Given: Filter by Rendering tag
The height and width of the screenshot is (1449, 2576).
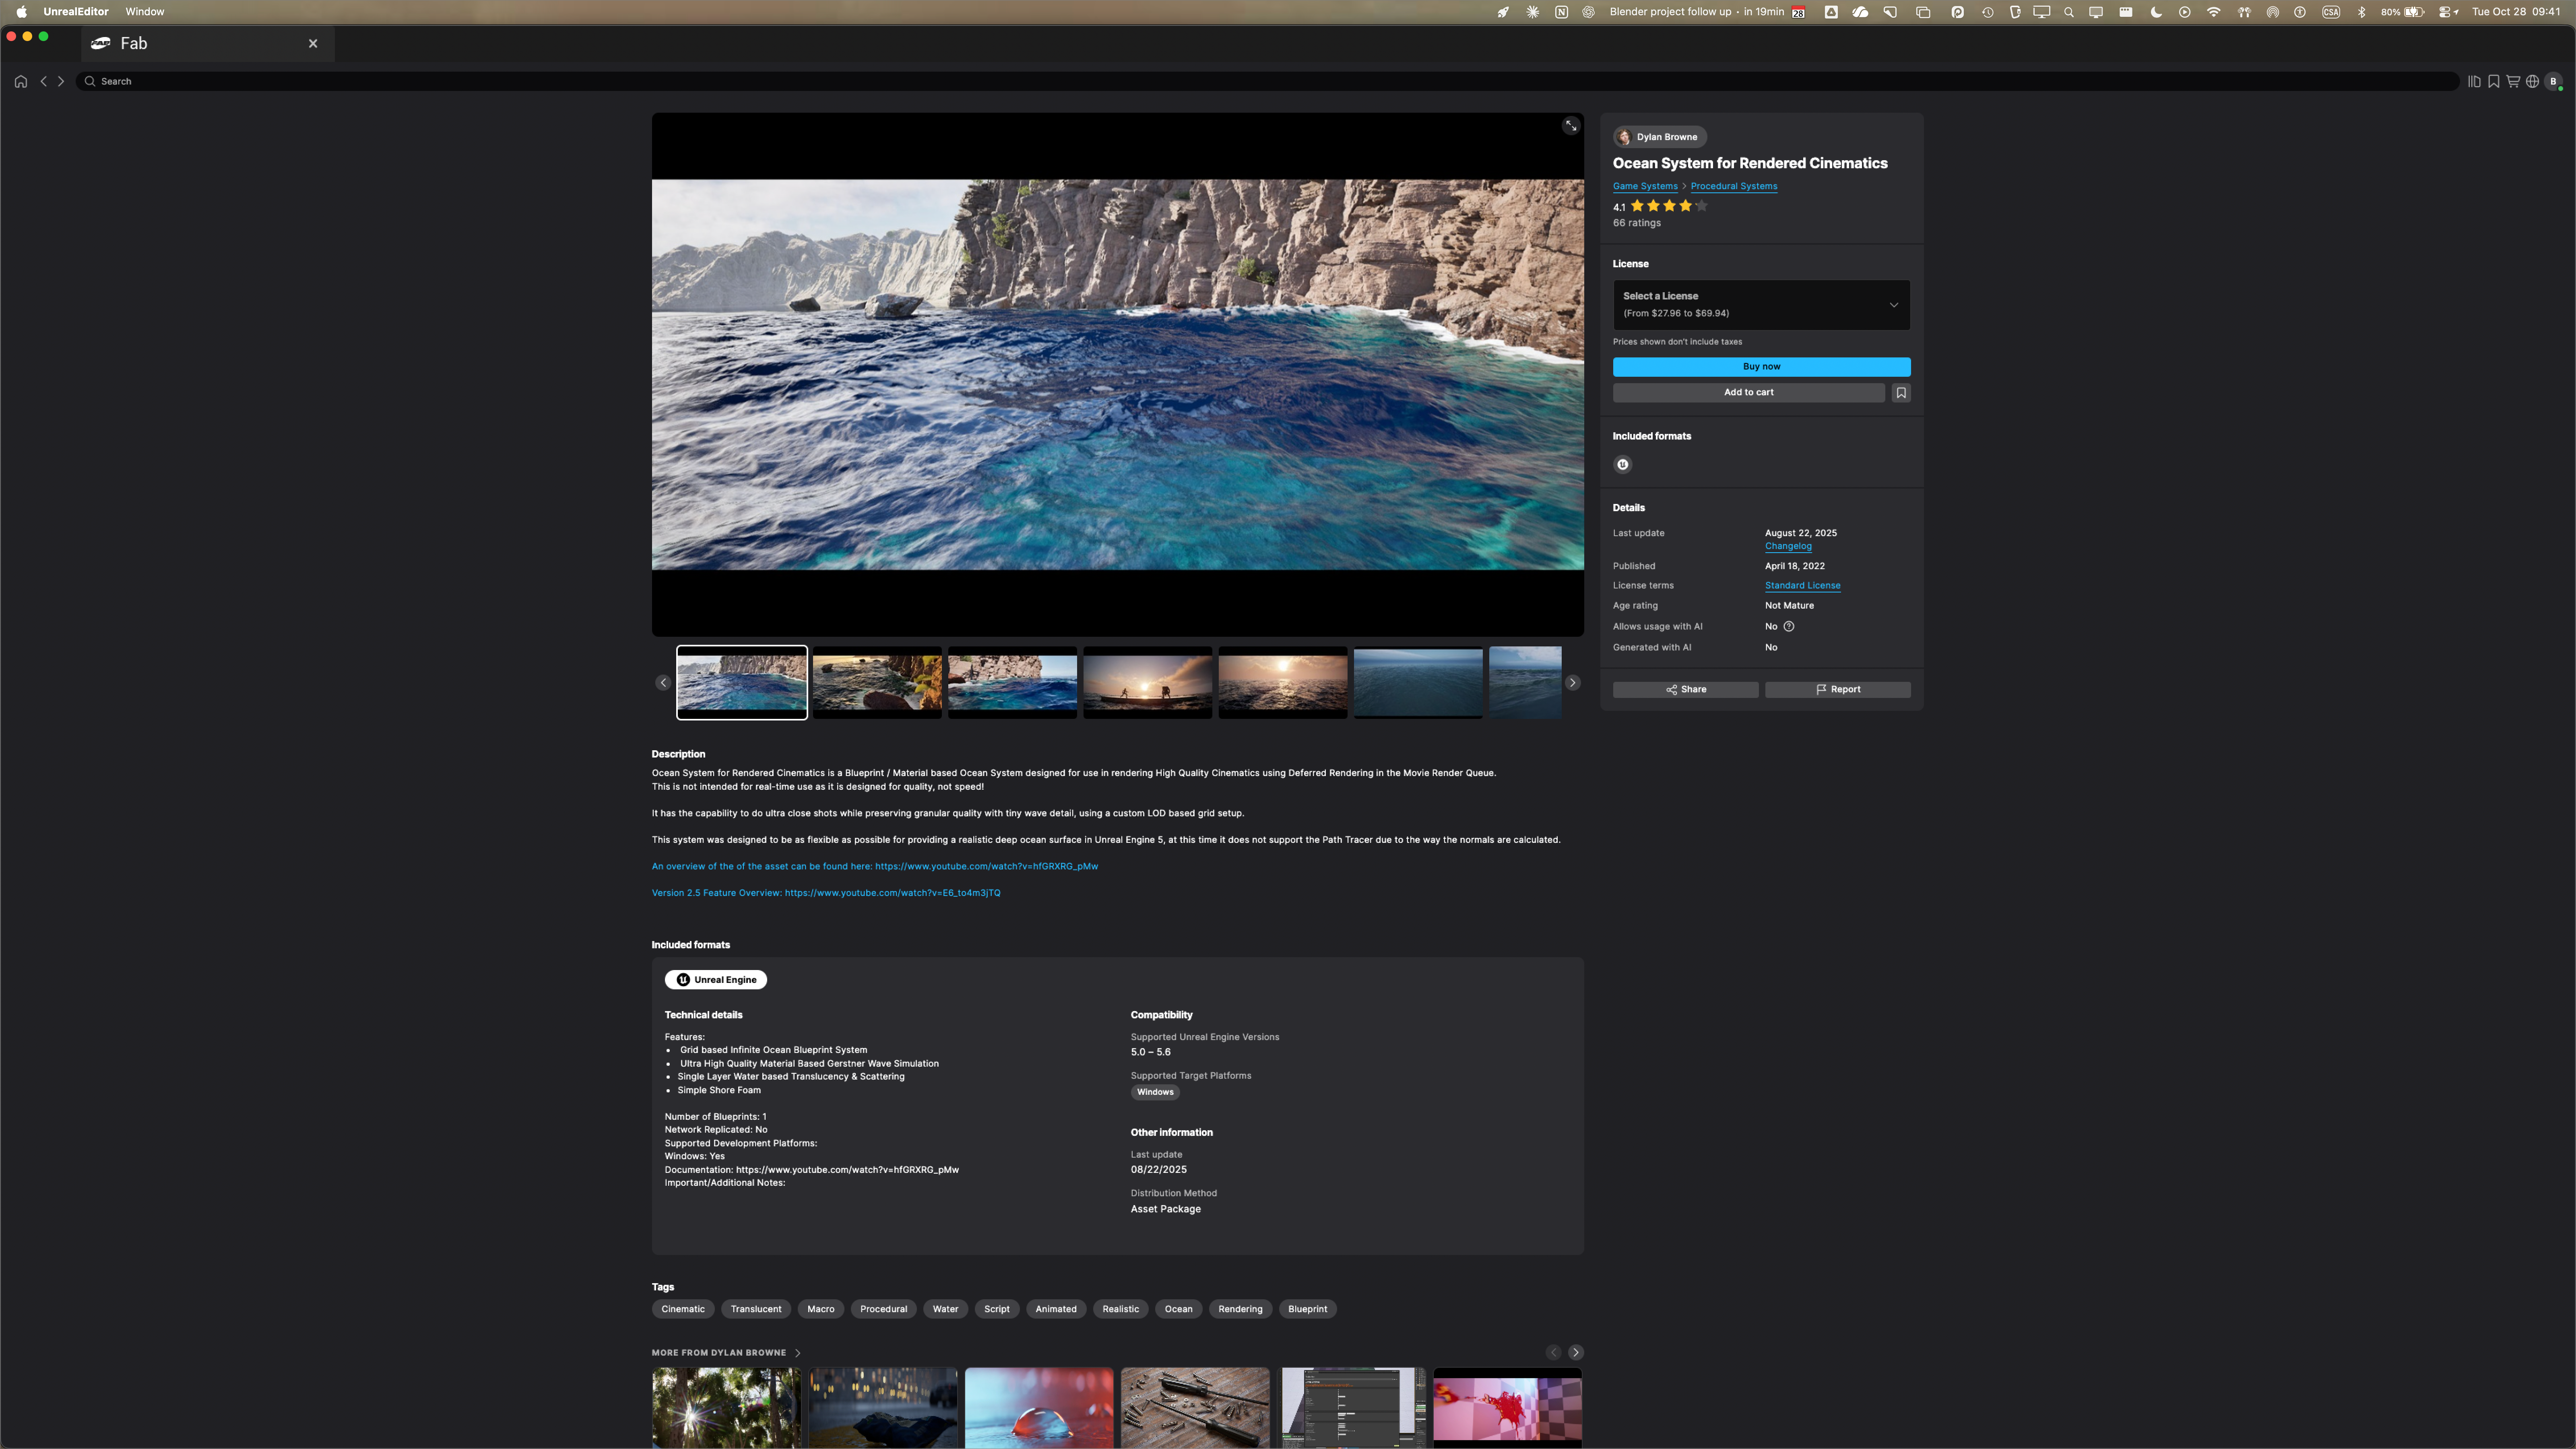Looking at the screenshot, I should [x=1240, y=1309].
